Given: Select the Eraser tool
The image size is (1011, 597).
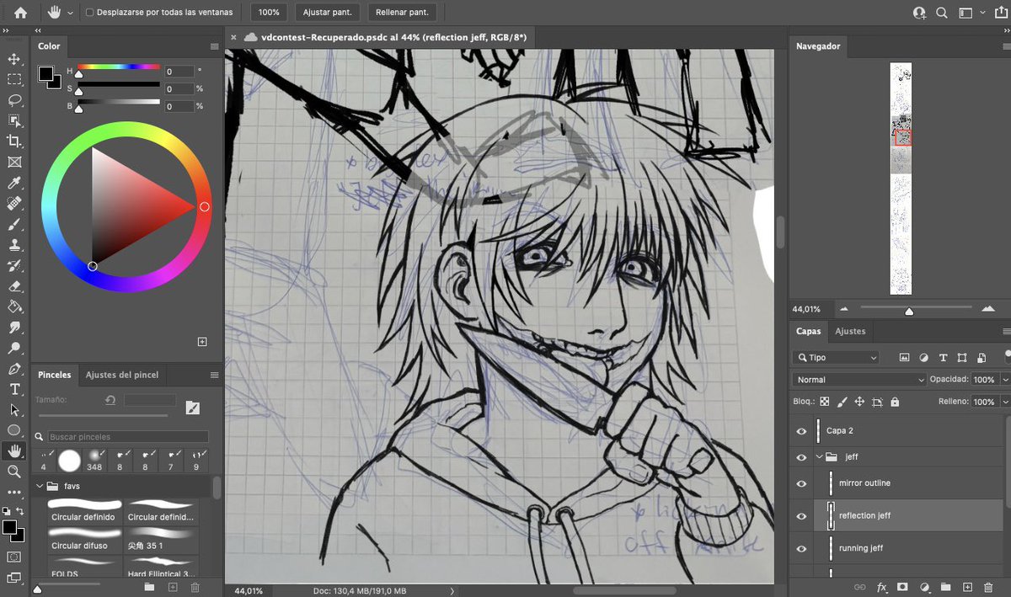Looking at the screenshot, I should [x=14, y=286].
